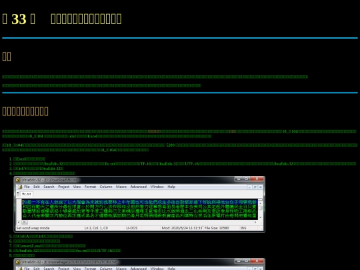Close the UltraEdit ftc.txt window
The image size is (360, 270).
click(x=257, y=179)
